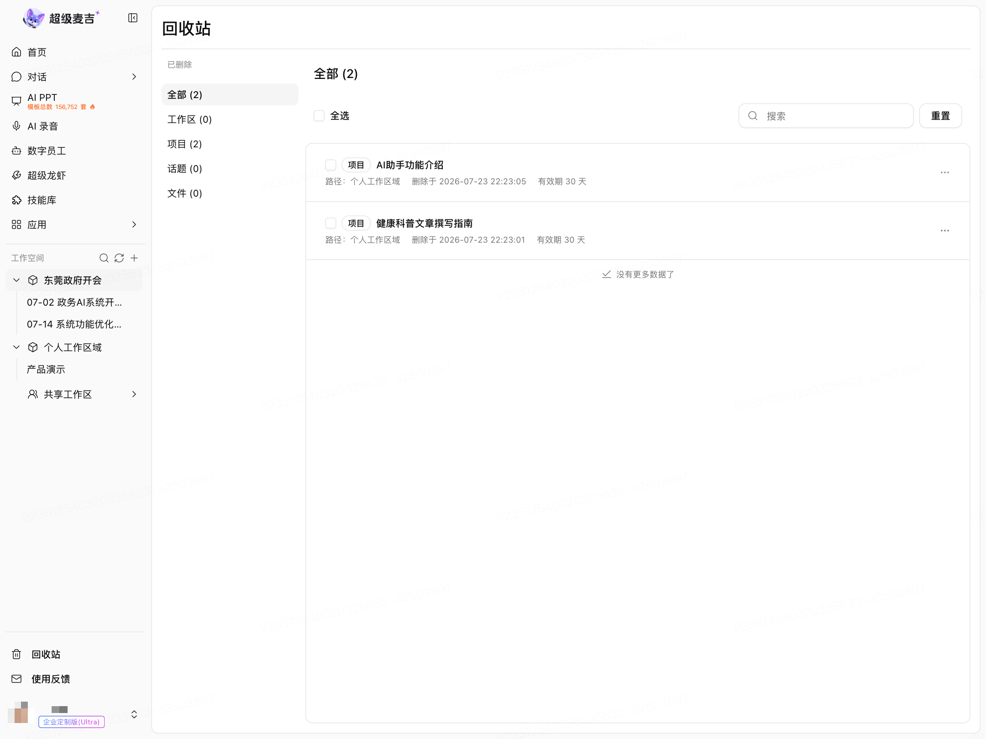Expand the 对话 menu arrow
This screenshot has width=986, height=739.
(134, 77)
